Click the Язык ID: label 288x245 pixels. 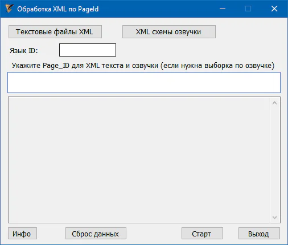pos(24,51)
